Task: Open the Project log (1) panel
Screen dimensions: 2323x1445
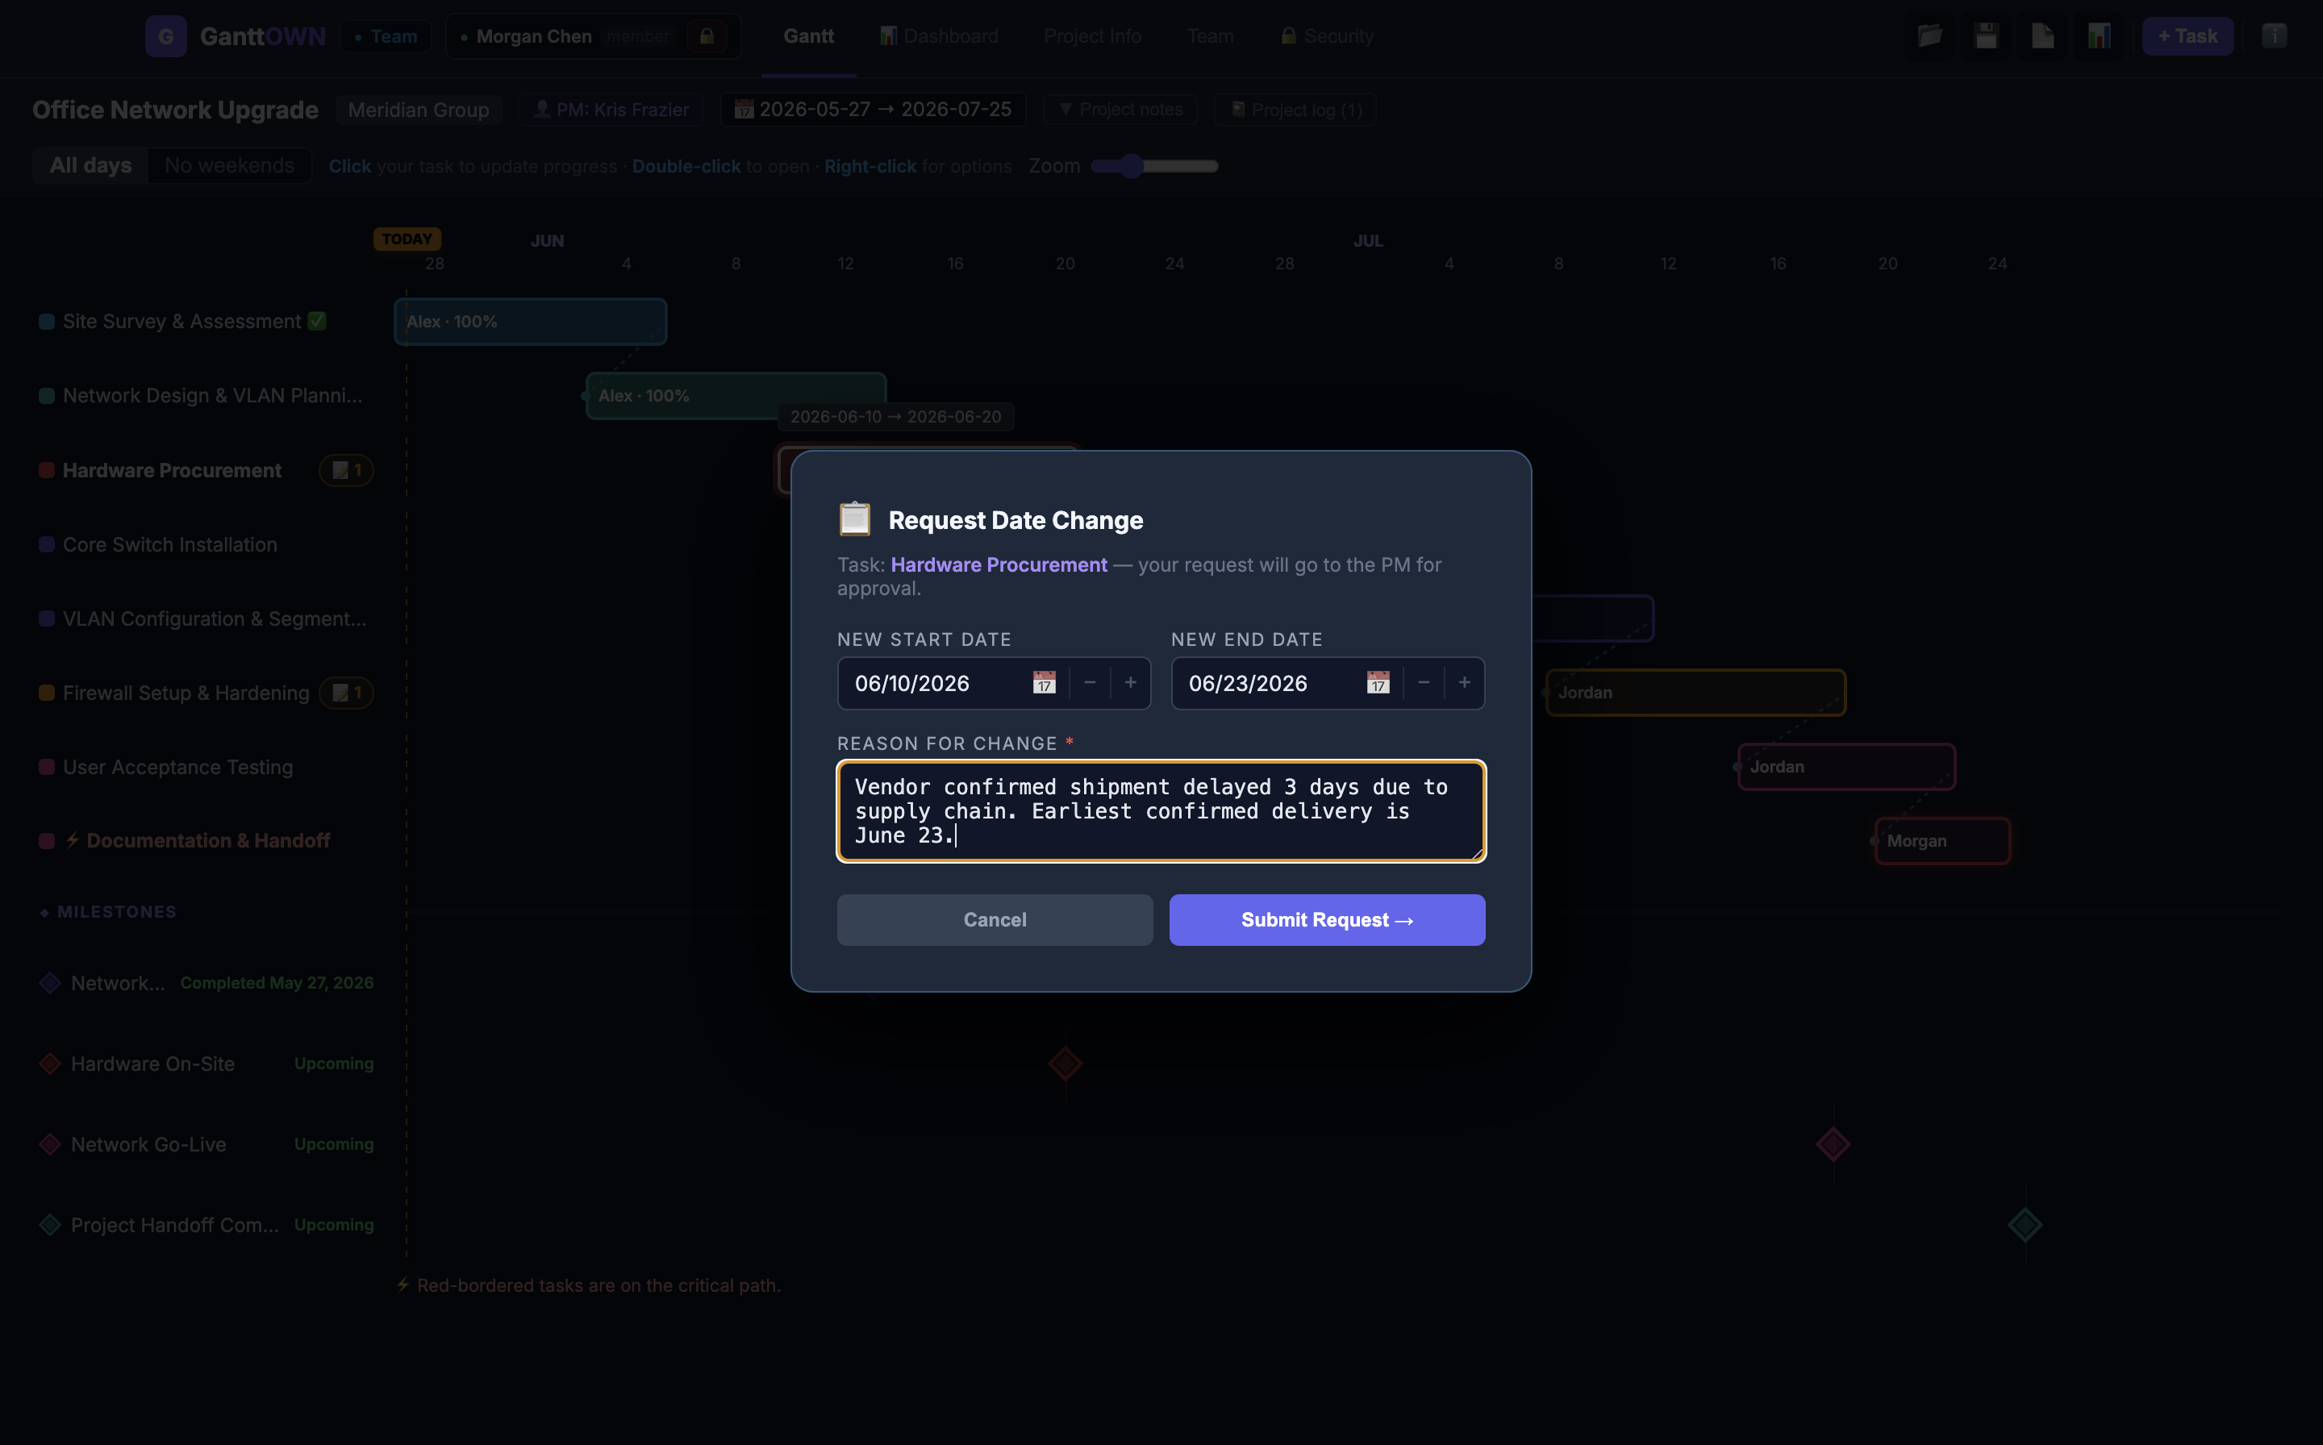Action: (x=1295, y=110)
